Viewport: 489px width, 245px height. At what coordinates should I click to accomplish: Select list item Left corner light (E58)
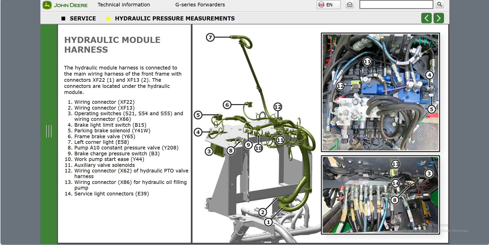pyautogui.click(x=101, y=142)
